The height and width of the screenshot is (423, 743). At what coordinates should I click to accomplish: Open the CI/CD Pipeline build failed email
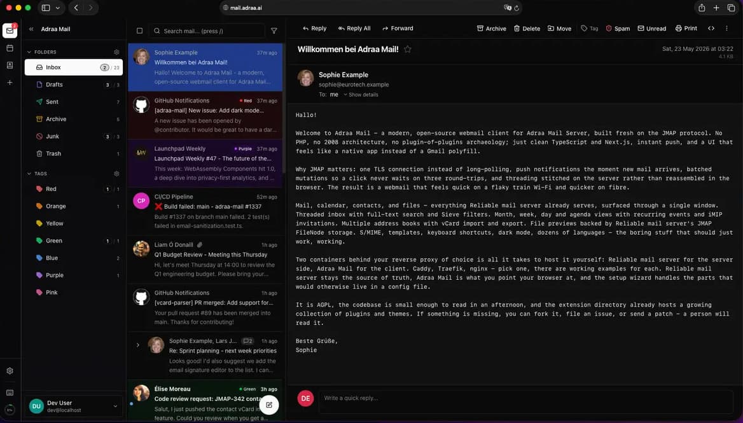tap(205, 212)
